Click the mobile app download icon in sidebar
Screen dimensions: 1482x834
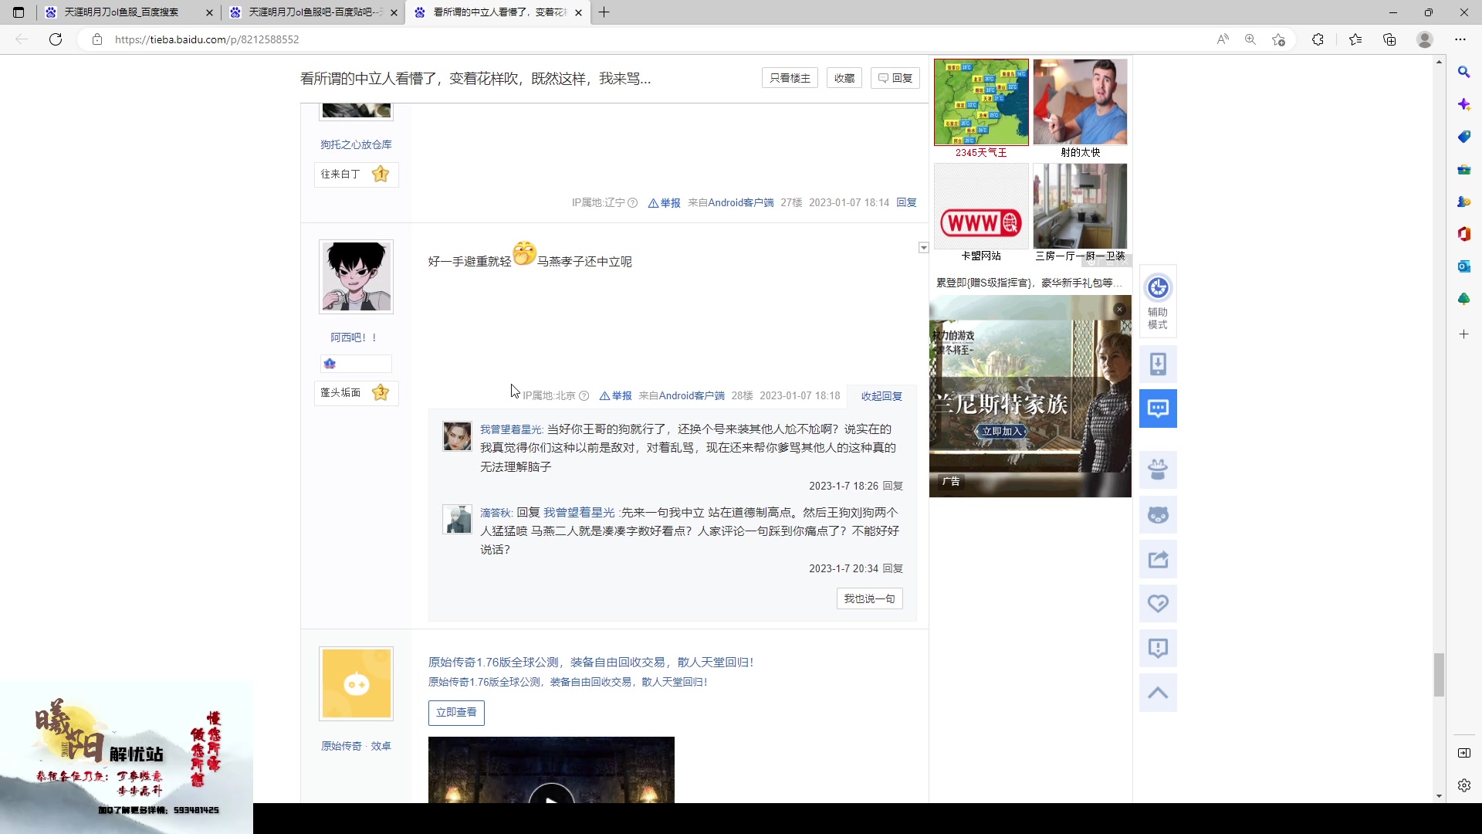(x=1157, y=363)
